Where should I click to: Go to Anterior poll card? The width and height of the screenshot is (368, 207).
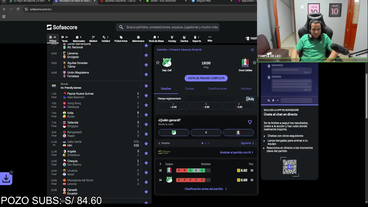[x=164, y=143]
